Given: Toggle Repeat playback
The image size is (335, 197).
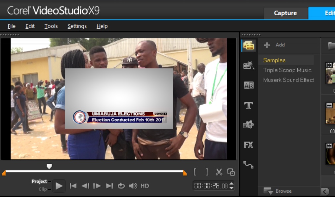Looking at the screenshot, I should (x=121, y=186).
